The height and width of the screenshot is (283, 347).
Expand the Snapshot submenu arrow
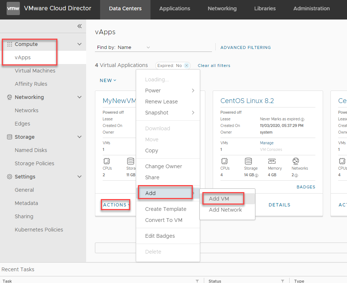(193, 113)
